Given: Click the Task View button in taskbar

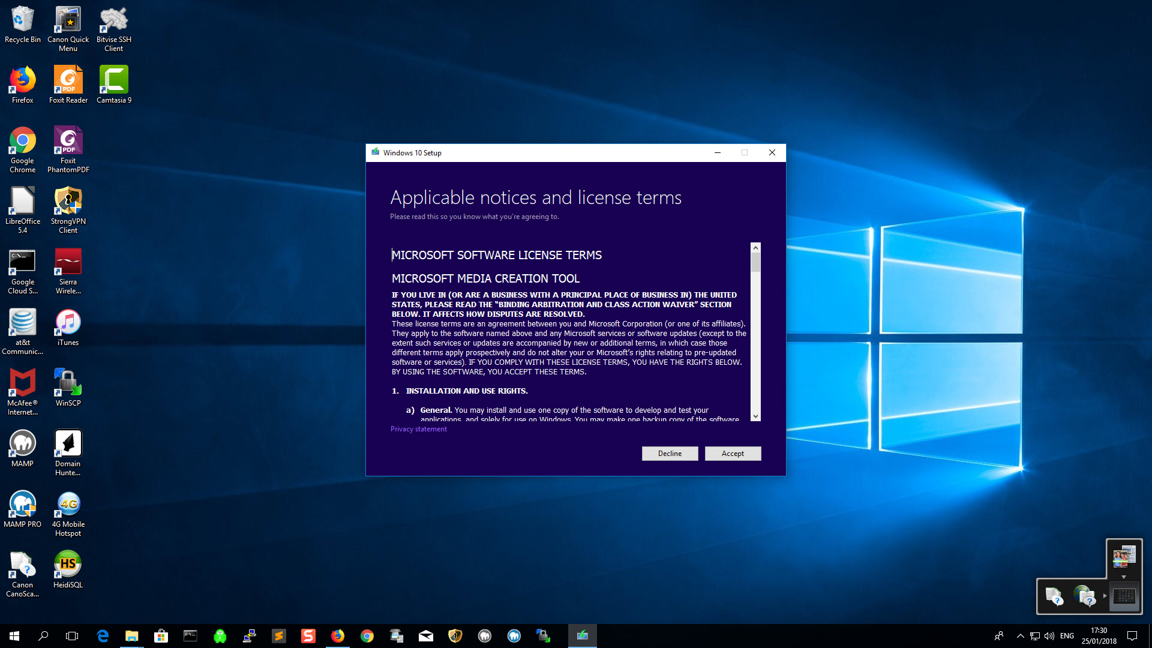Looking at the screenshot, I should (72, 635).
